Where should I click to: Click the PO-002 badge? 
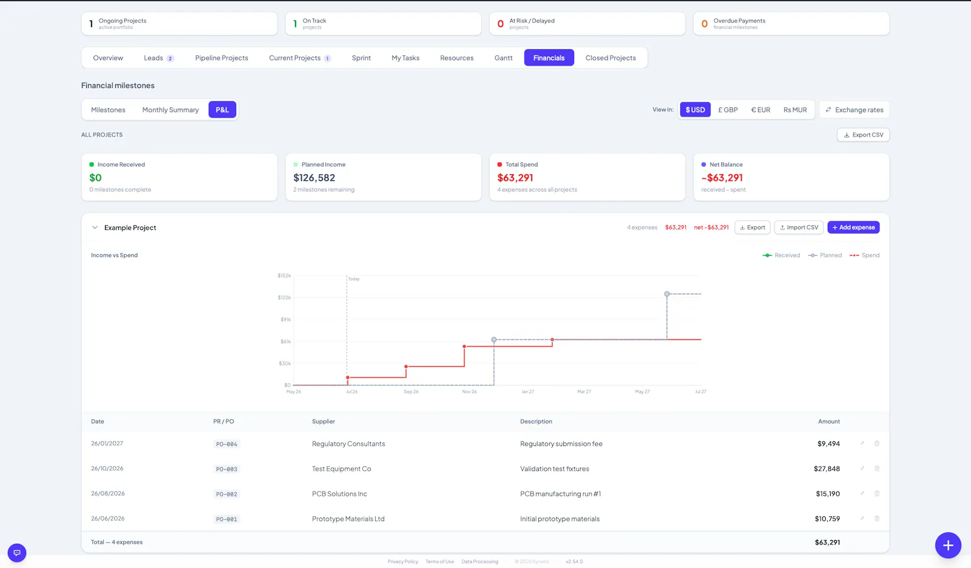226,494
